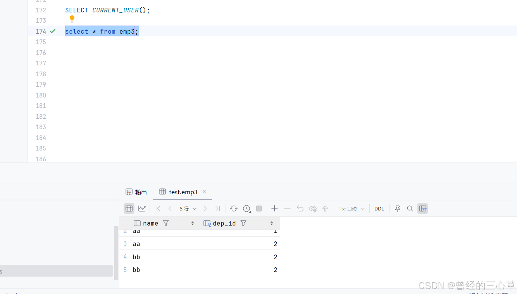This screenshot has width=517, height=294.
Task: Jump to last page of results
Action: pos(217,209)
